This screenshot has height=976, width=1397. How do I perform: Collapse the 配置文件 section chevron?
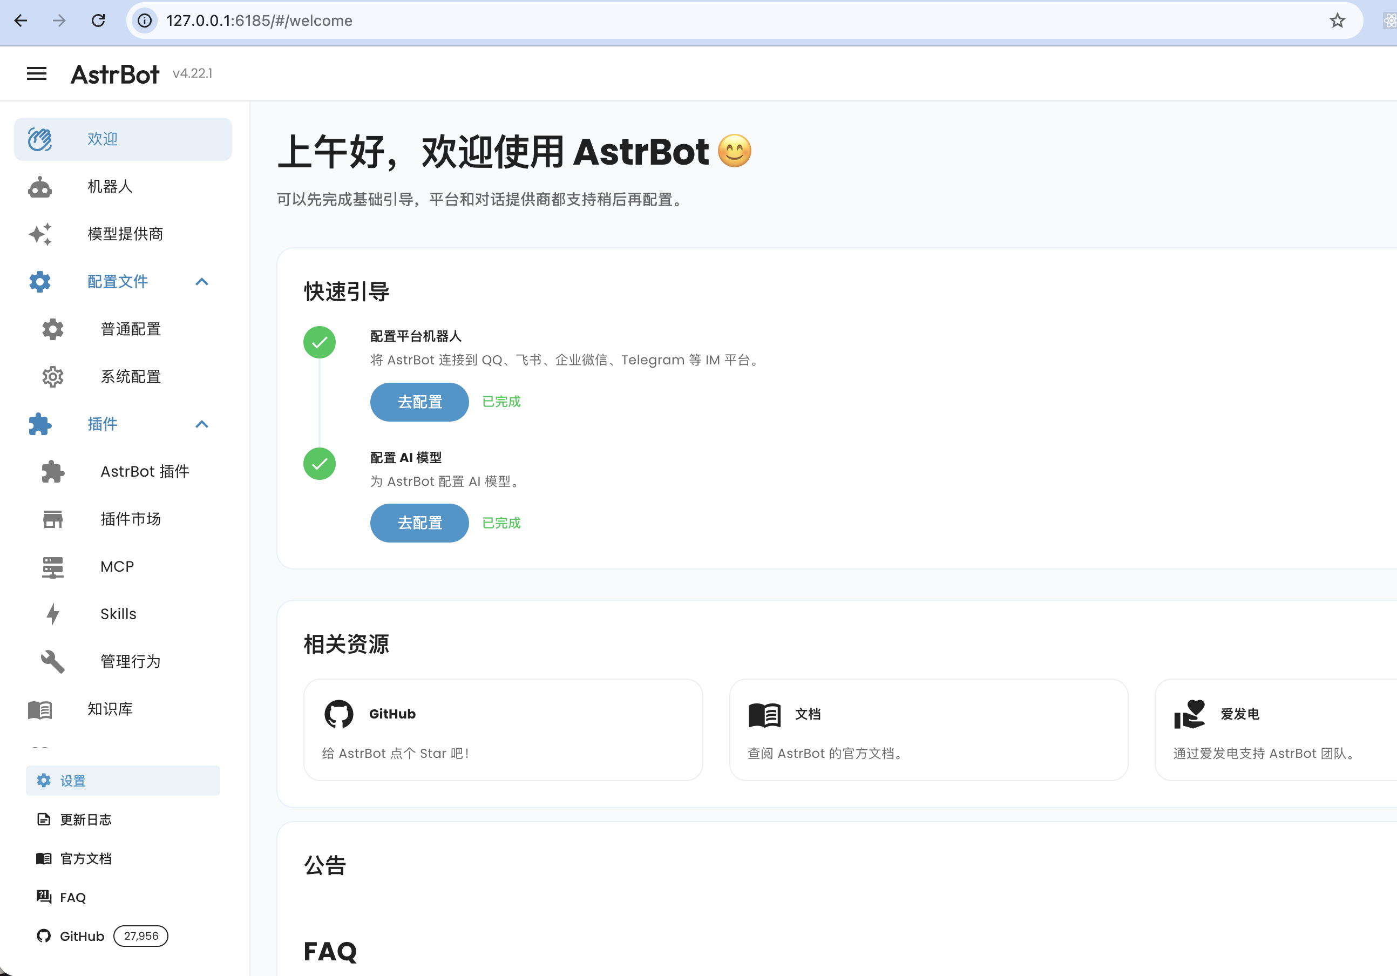202,282
